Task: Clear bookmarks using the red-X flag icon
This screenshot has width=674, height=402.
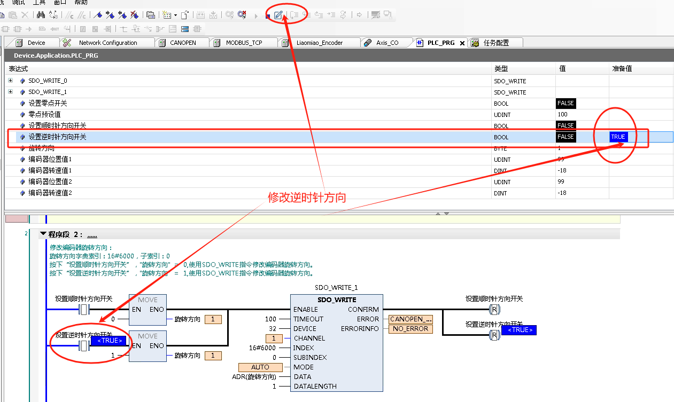Action: [134, 15]
